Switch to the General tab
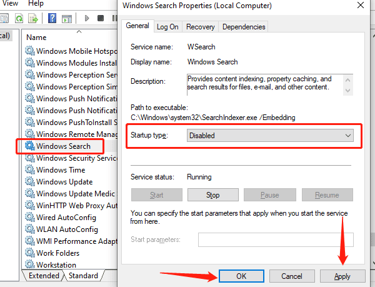The width and height of the screenshot is (375, 287). tap(137, 26)
